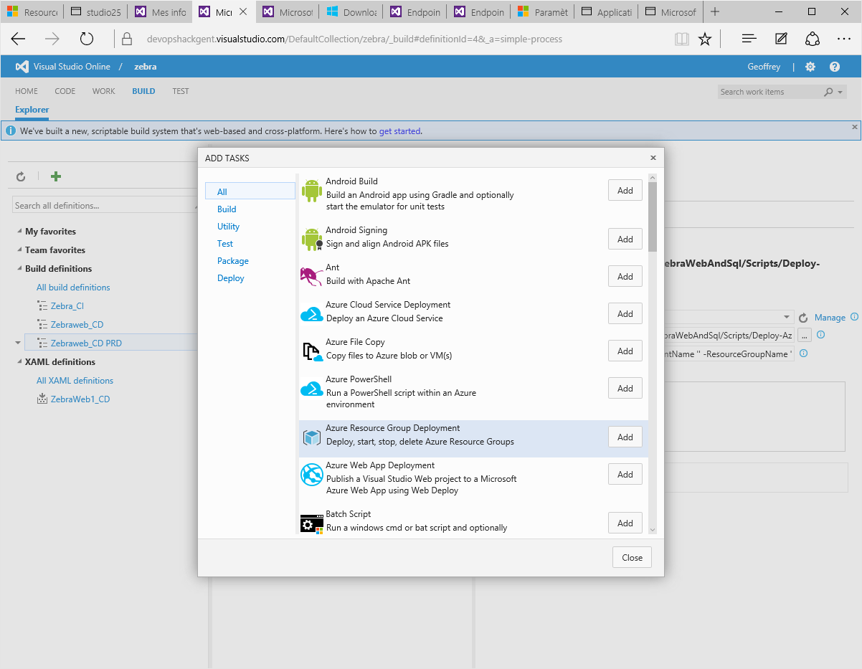Click the Android Build task icon
862x669 pixels.
[x=312, y=191]
